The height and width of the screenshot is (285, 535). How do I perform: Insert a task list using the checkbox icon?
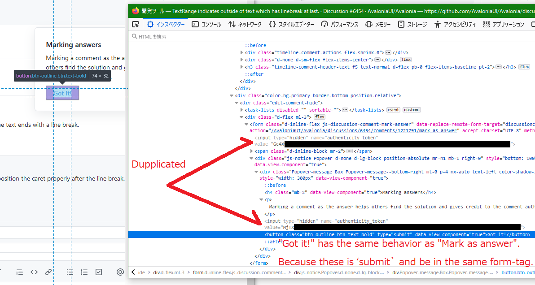pyautogui.click(x=99, y=272)
